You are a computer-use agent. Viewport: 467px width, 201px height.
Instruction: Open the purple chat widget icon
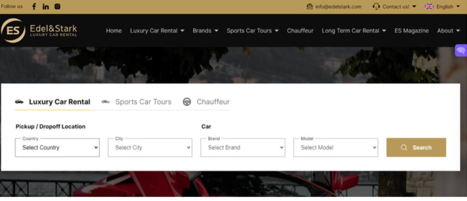pyautogui.click(x=461, y=50)
